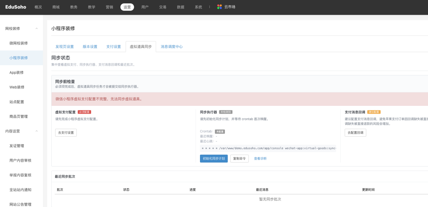The width and height of the screenshot is (428, 207).
Task: Click the 支付消息回调 heading
Action: point(355,112)
